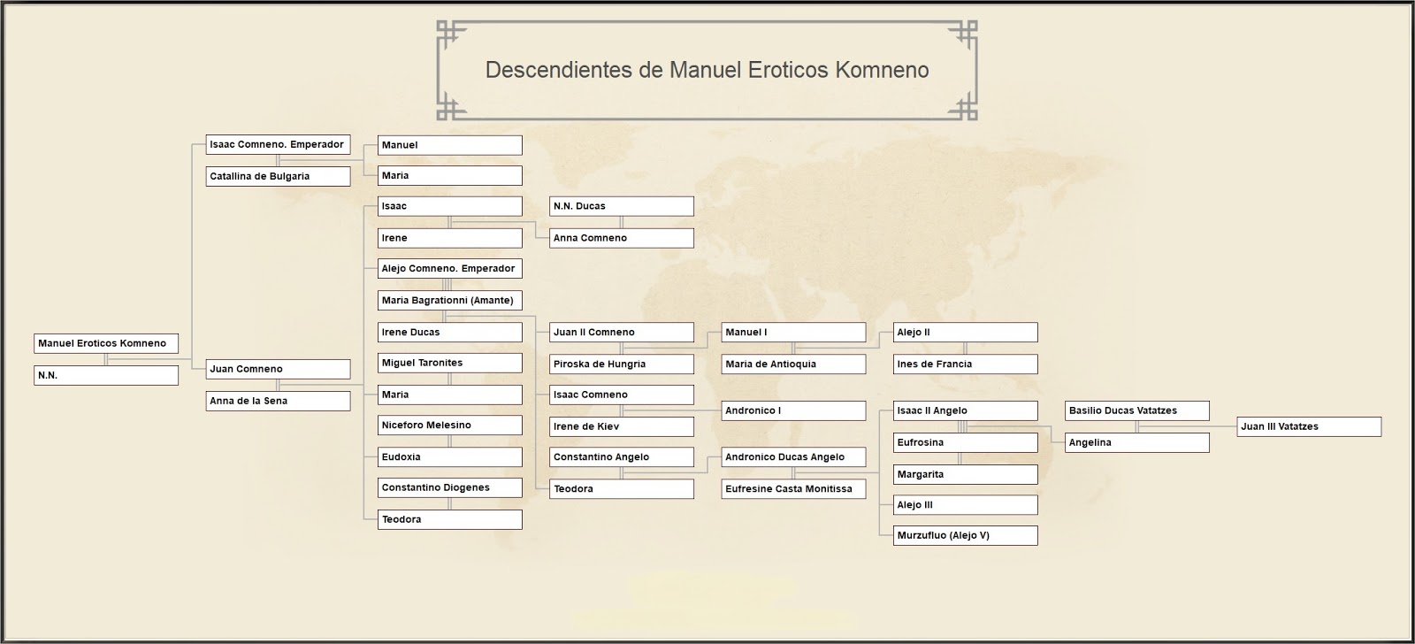Screen dimensions: 1415x644
Task: Click the Anna de la Sena box
Action: click(x=278, y=401)
